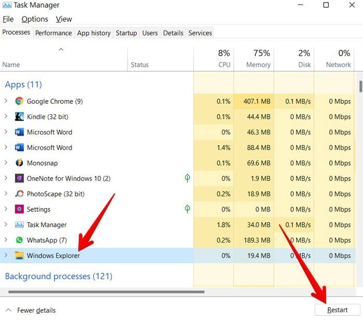Click the OneNote for Windows 10 icon

coord(19,178)
